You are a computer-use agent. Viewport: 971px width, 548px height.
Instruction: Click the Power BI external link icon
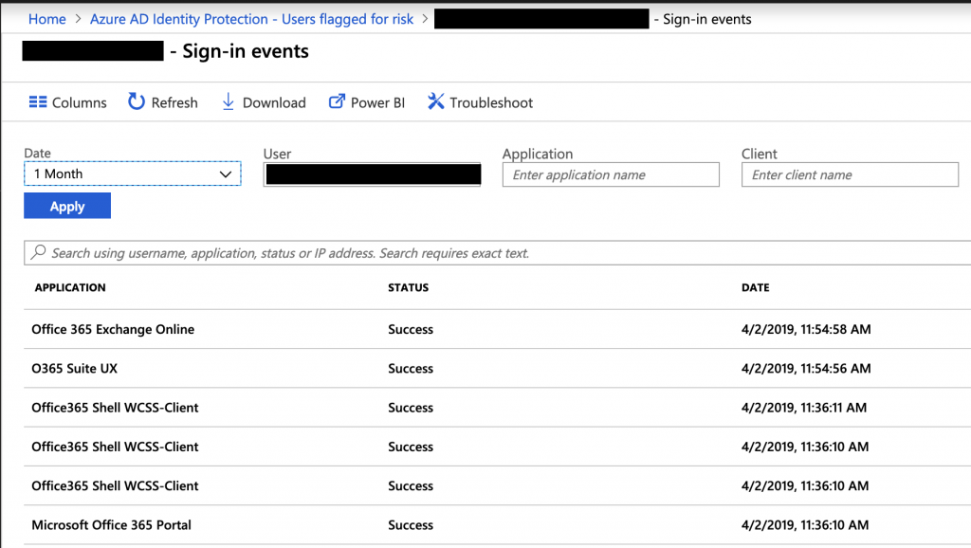pos(337,101)
